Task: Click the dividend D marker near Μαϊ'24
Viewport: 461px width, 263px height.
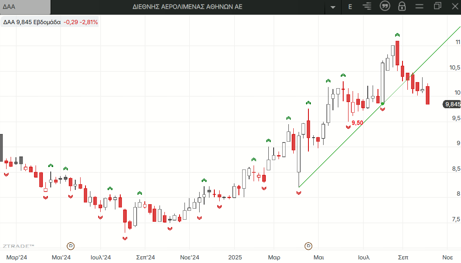Action: [71, 245]
